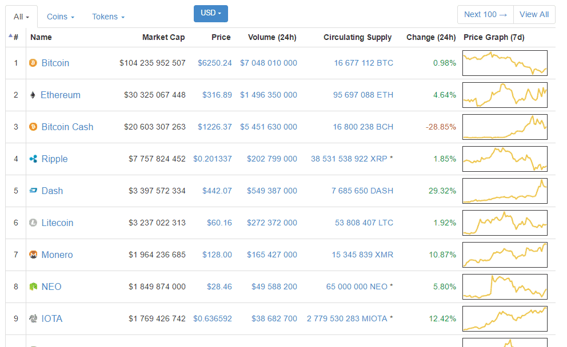
Task: Click Monero volume $165 427 000
Action: point(272,255)
